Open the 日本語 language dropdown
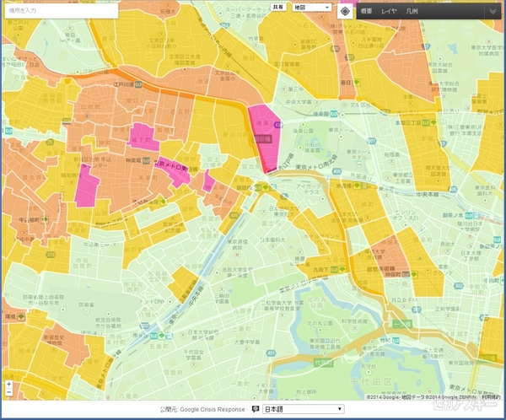506x420 pixels. click(304, 409)
